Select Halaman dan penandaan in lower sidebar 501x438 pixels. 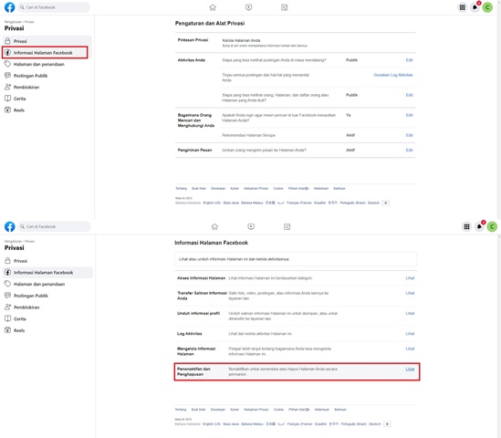[48, 284]
